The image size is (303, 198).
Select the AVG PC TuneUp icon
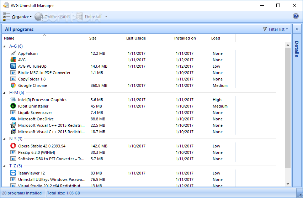click(13, 66)
